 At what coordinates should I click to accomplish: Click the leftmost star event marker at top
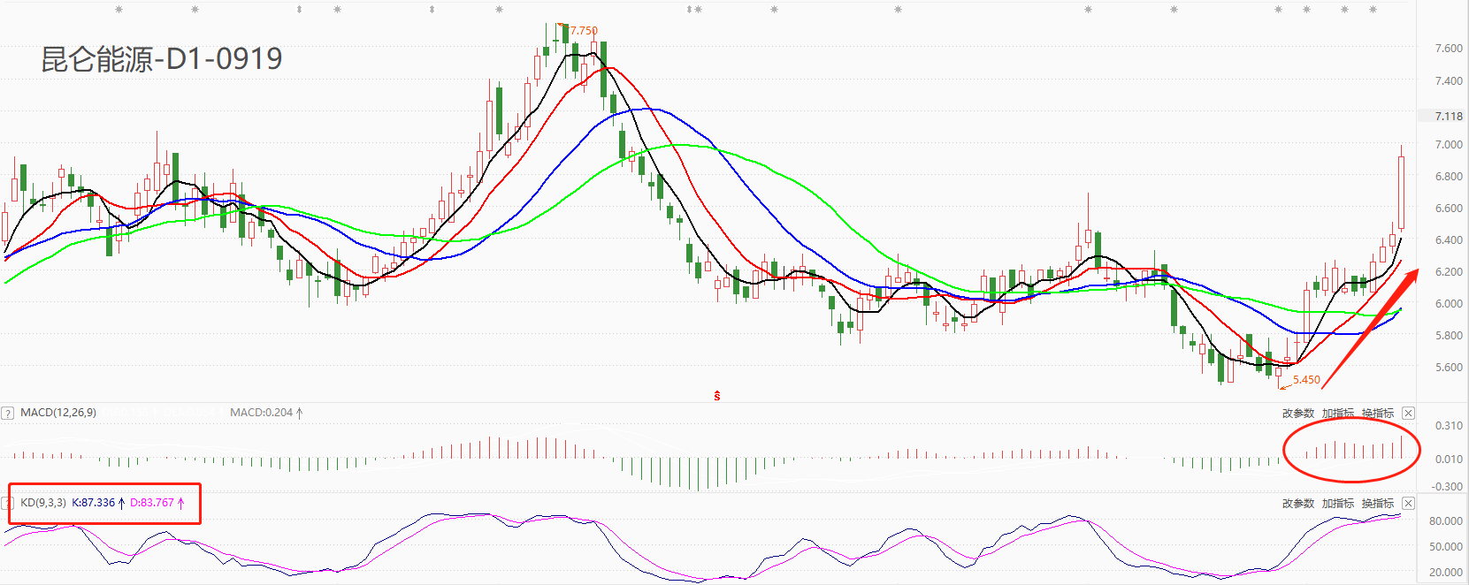pyautogui.click(x=119, y=11)
